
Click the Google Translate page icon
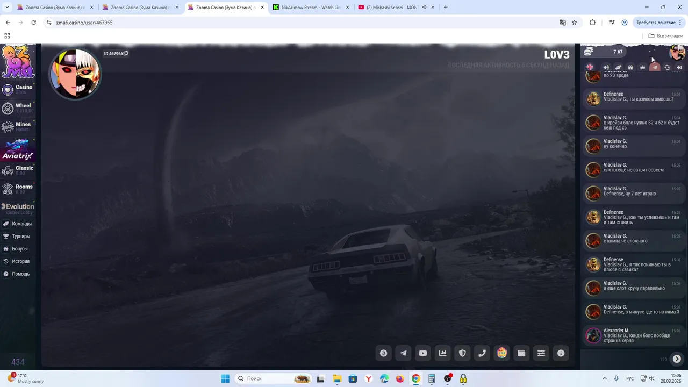pyautogui.click(x=563, y=23)
